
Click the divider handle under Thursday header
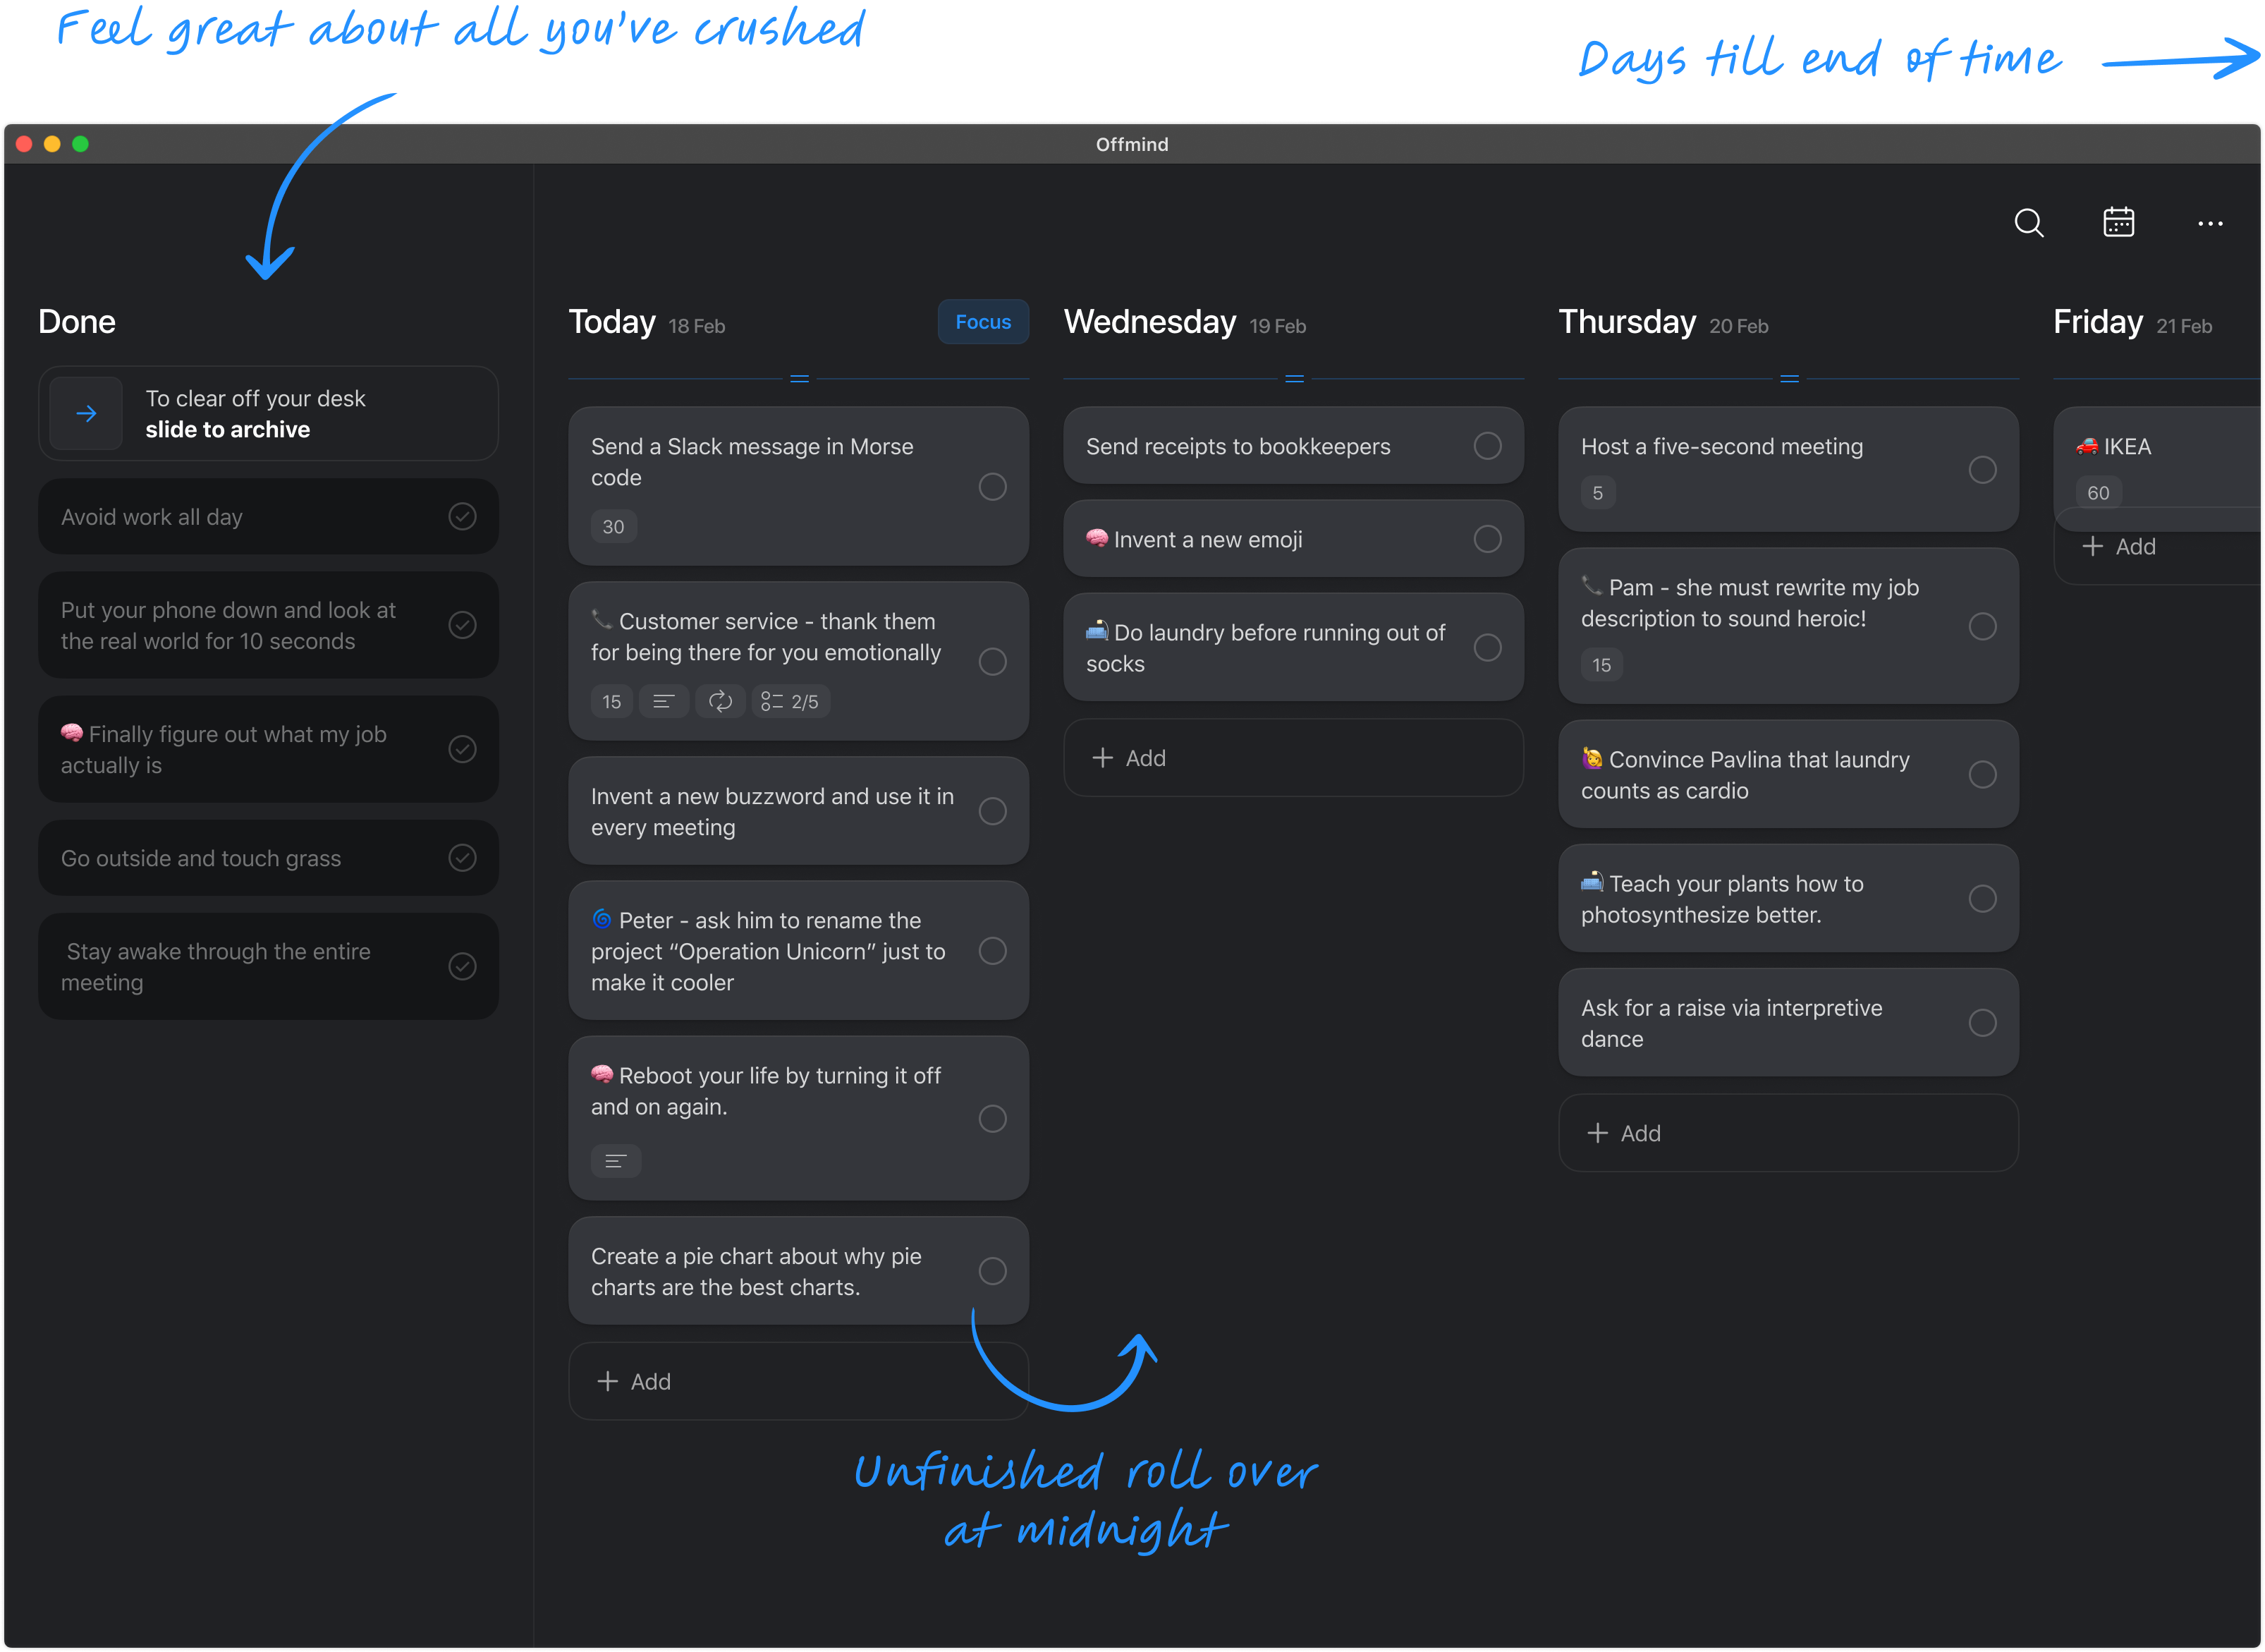click(1788, 378)
